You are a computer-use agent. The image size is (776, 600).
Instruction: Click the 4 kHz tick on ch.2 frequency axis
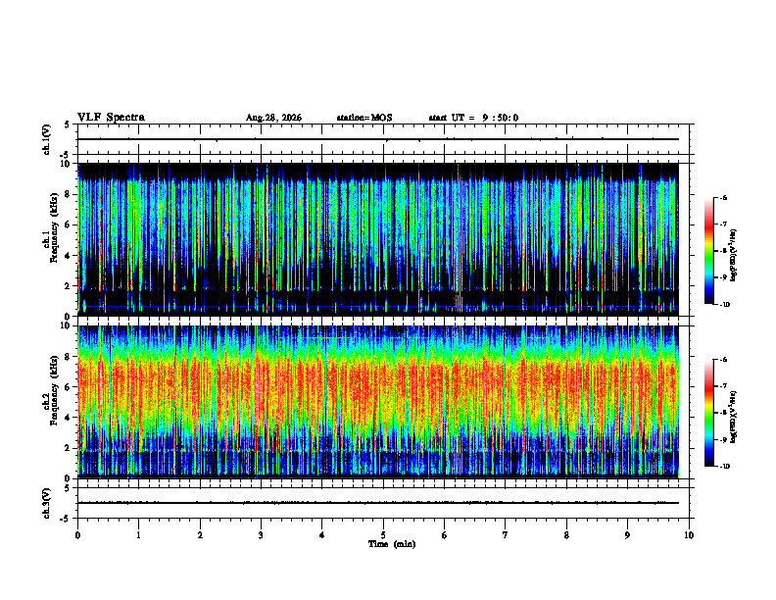[x=68, y=418]
